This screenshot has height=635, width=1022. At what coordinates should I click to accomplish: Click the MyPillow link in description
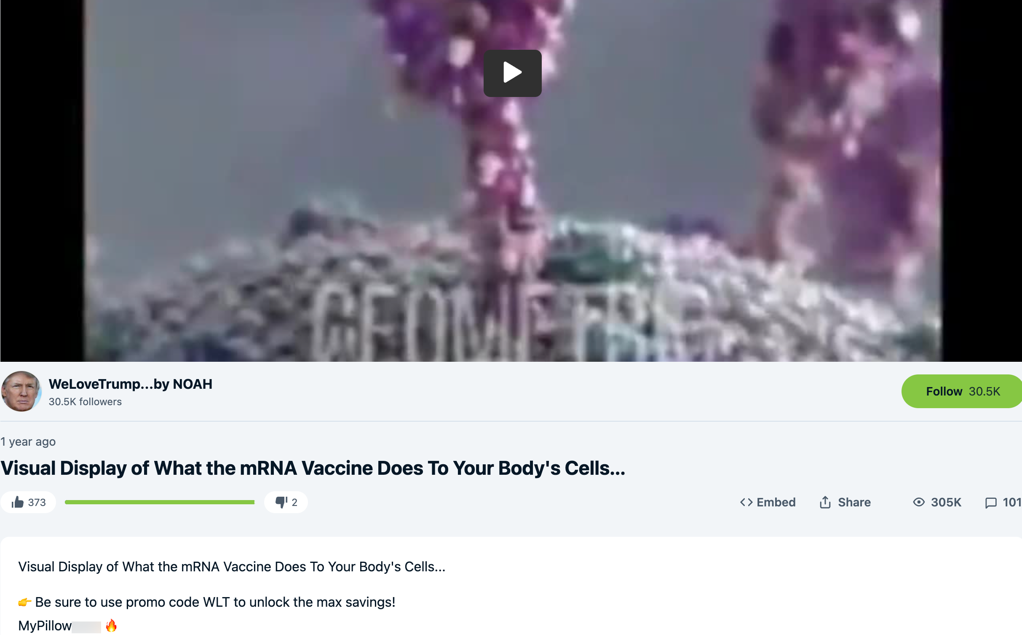pos(45,626)
